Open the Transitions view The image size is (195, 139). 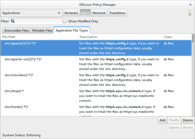(117, 13)
